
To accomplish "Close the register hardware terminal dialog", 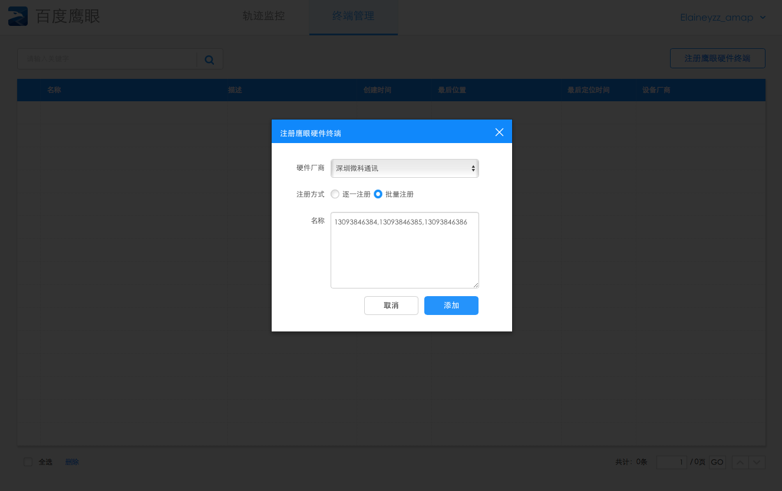I will 499,132.
